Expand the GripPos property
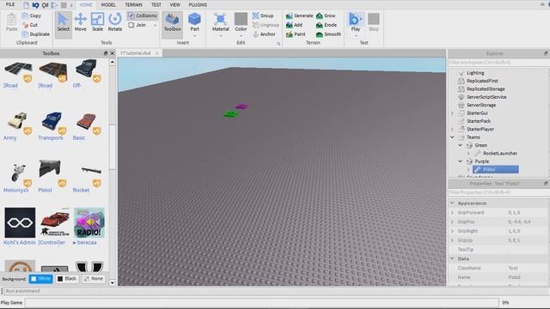 click(452, 221)
